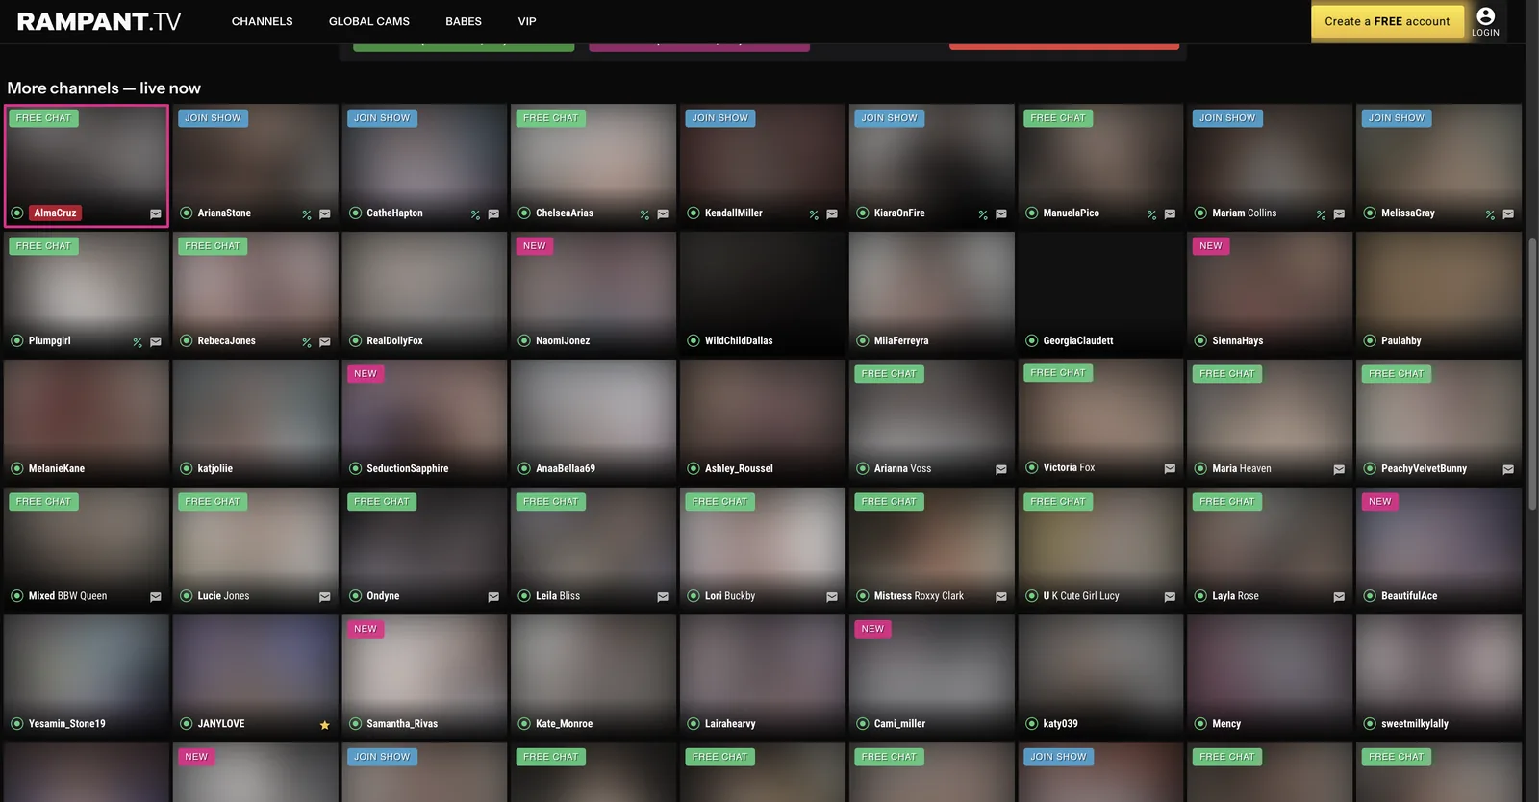
Task: Click the live status icon beside RealDollyFox
Action: [355, 340]
